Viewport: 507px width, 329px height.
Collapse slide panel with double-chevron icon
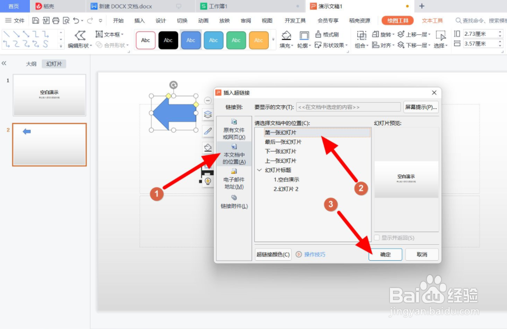(x=4, y=63)
